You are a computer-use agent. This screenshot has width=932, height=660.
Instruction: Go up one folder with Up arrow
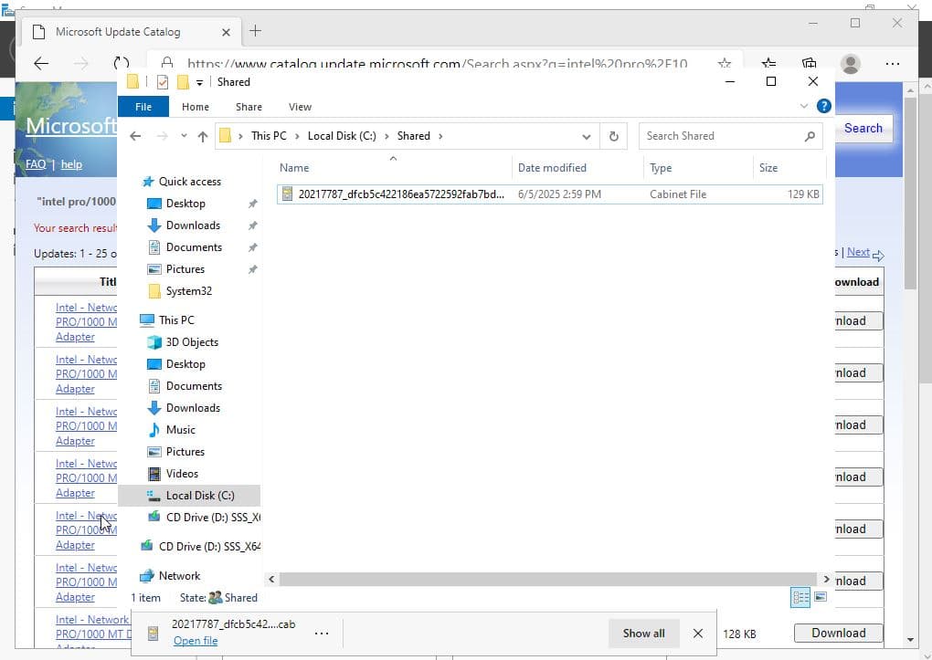(x=203, y=136)
